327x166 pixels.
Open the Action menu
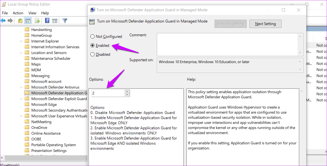[x=18, y=13]
